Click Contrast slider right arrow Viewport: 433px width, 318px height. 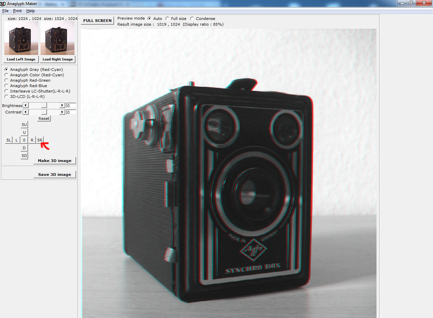62,112
